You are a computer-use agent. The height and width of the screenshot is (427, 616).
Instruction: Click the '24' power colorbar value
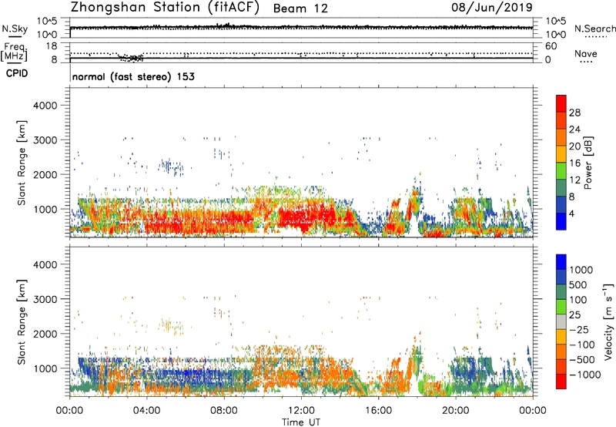(x=574, y=129)
